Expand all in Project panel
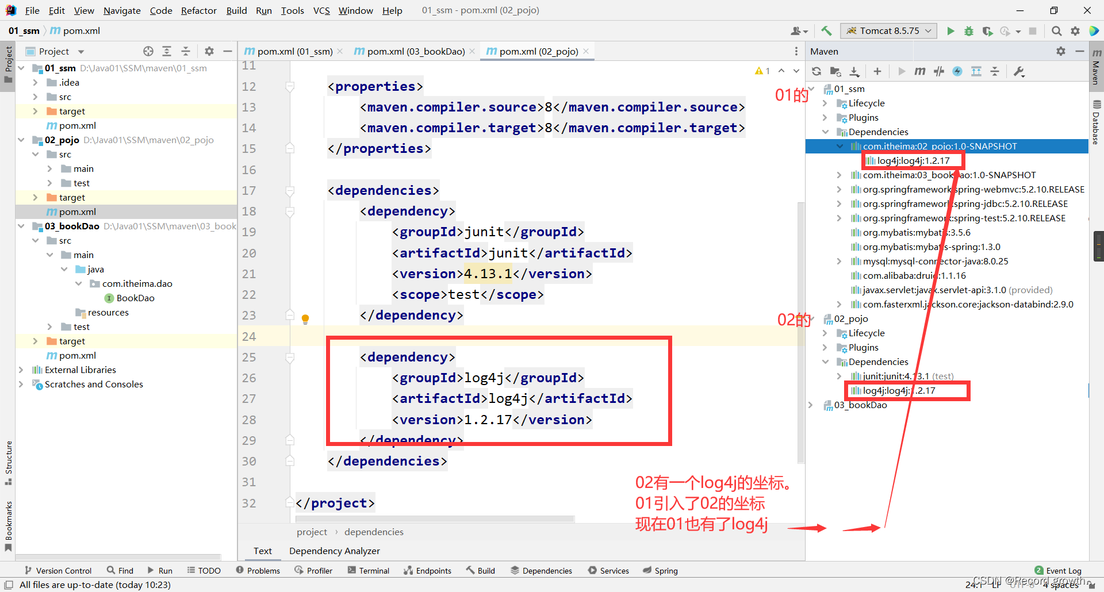This screenshot has width=1104, height=592. point(167,51)
